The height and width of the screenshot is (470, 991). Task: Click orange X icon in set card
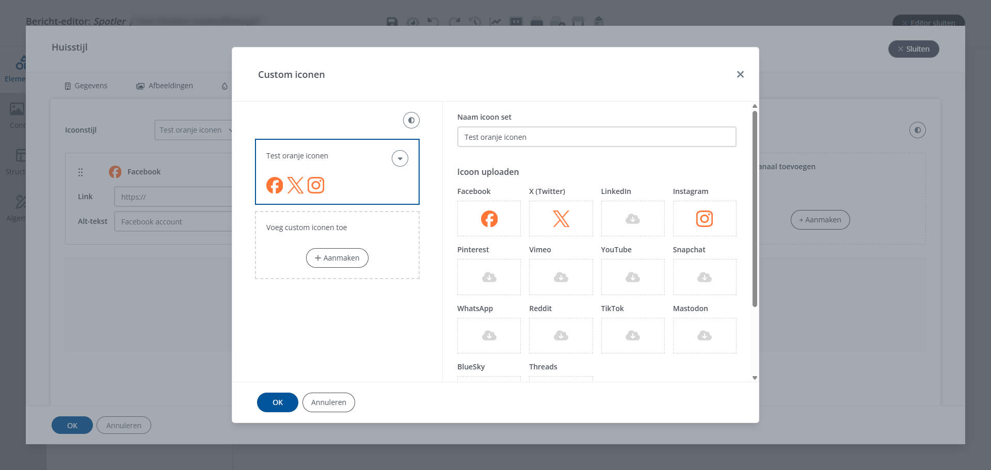[295, 185]
